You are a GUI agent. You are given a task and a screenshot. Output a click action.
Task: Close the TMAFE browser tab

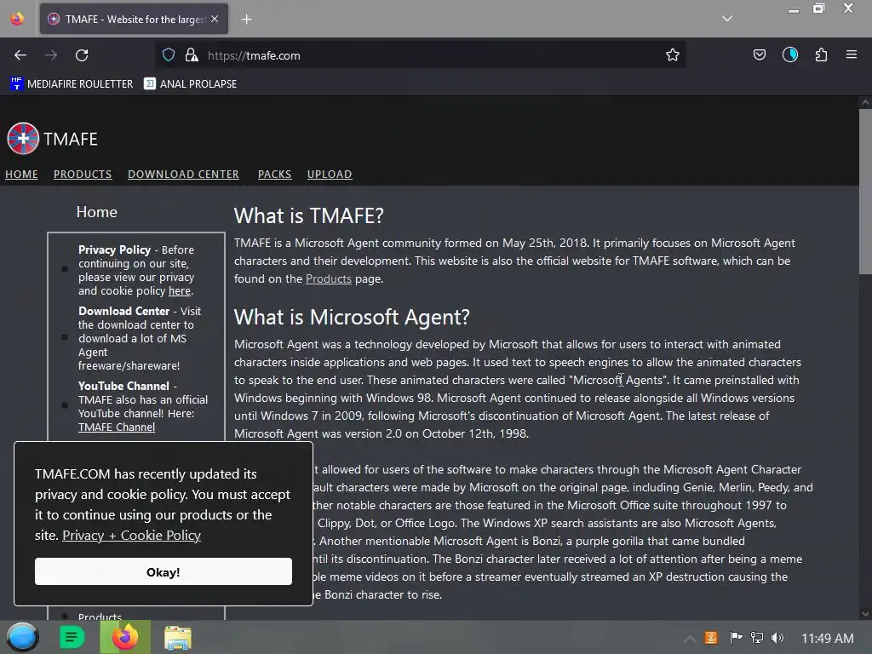click(215, 19)
